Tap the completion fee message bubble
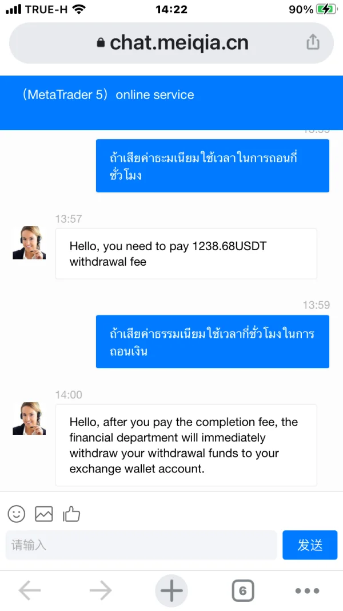343x611 pixels. tap(186, 445)
